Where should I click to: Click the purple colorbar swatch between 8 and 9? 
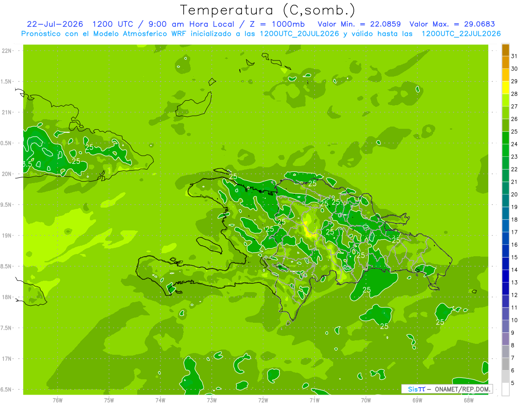pos(505,339)
